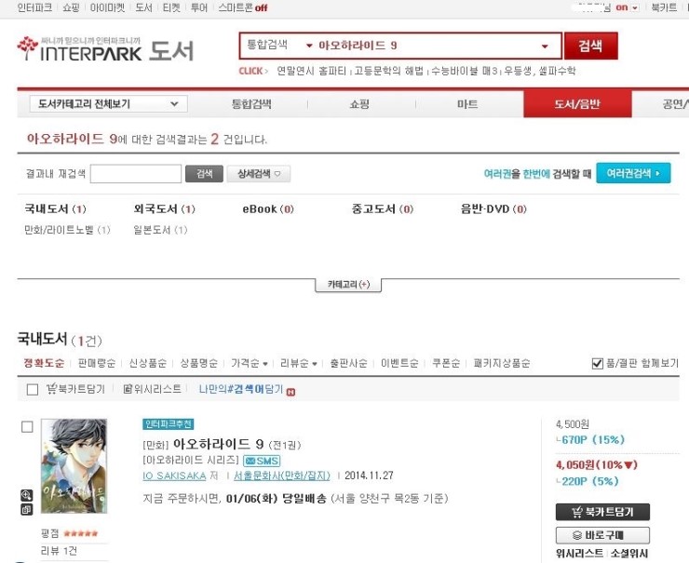Sort results by 출판사순
Viewport: 689px width, 563px height.
coord(348,363)
